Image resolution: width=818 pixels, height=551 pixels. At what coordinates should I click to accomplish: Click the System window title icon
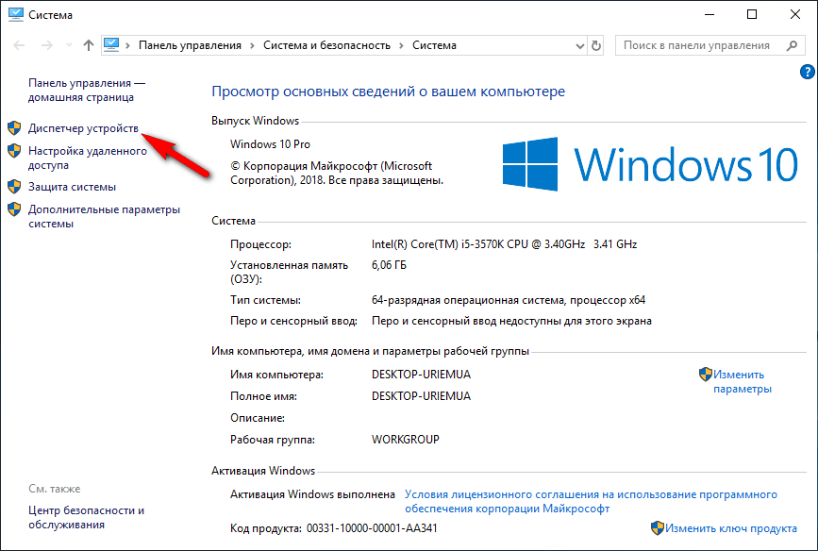pos(16,14)
